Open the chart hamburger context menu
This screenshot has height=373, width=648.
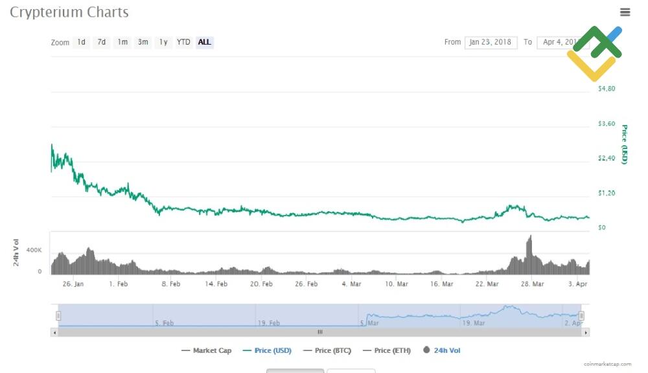click(x=625, y=12)
